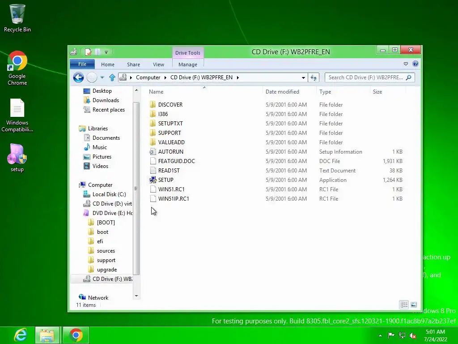This screenshot has width=458, height=344.
Task: Select the I386 folder icon
Action: pos(153,114)
